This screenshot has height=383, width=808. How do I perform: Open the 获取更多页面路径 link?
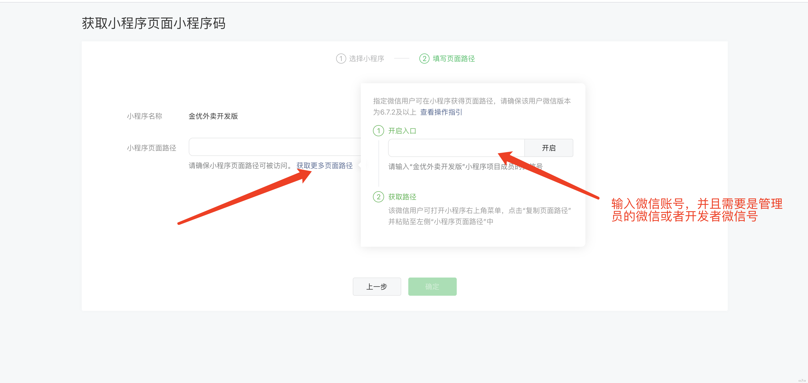[324, 166]
